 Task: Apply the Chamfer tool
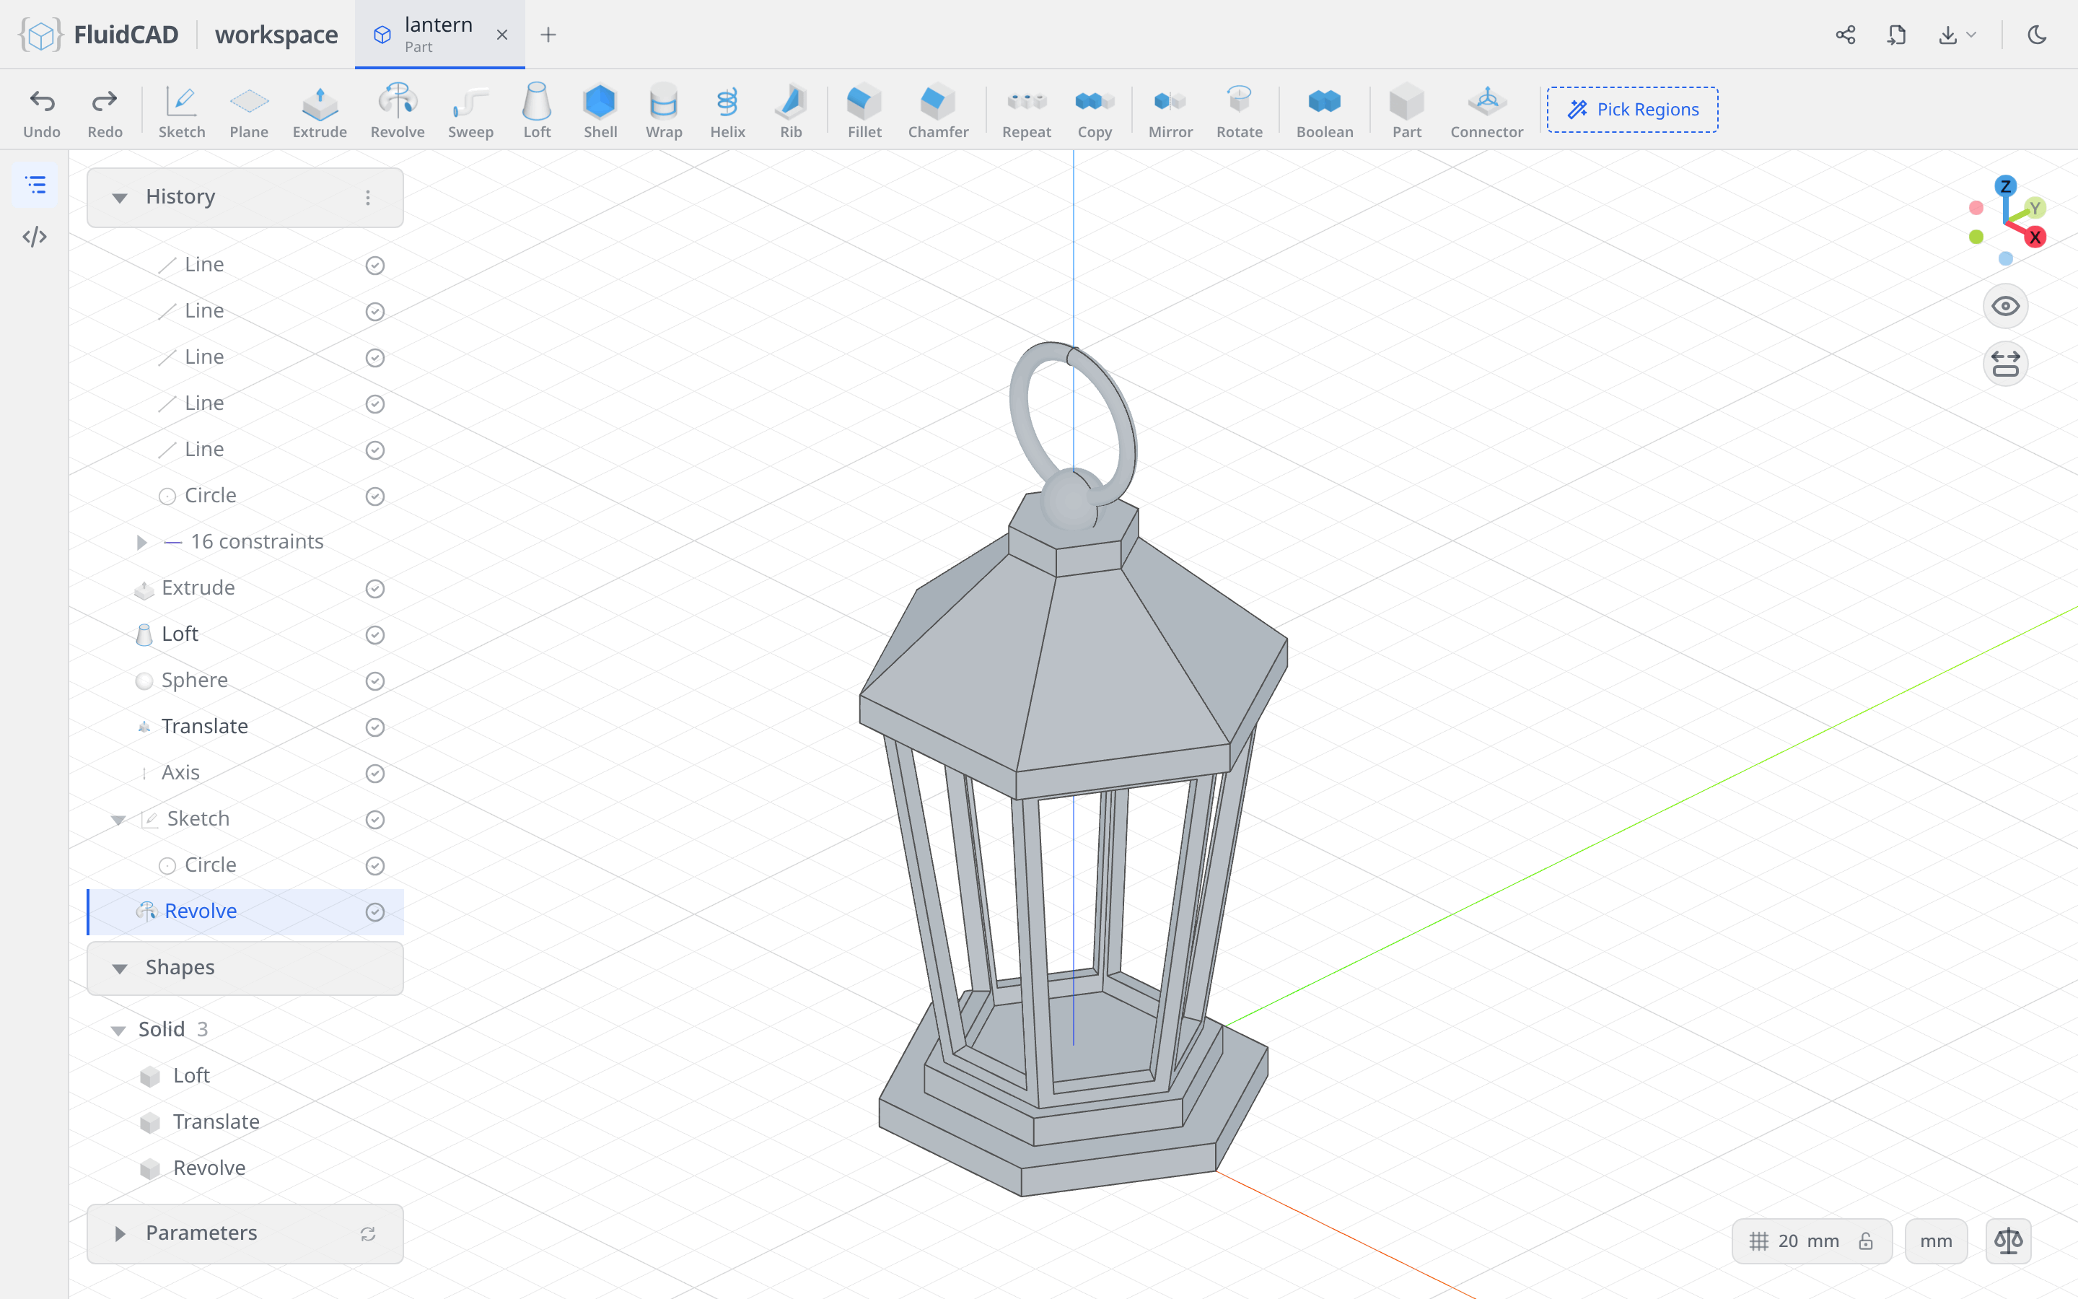pos(938,111)
